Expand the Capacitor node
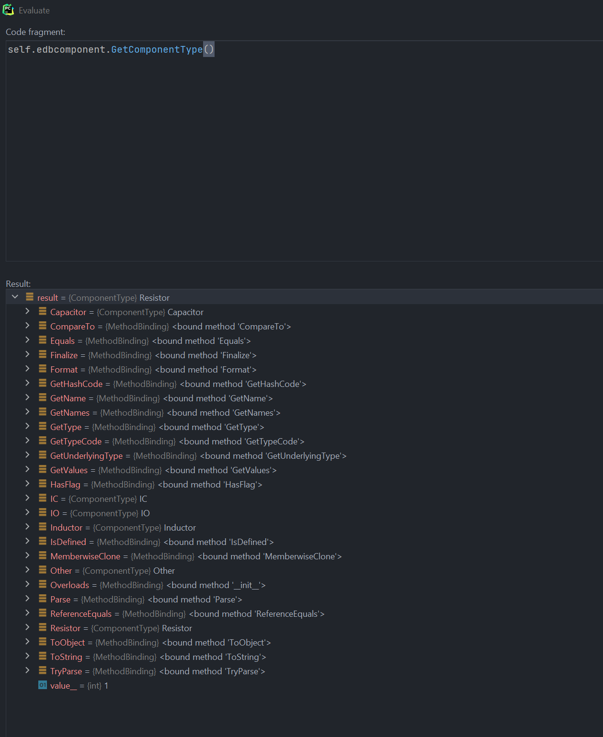Viewport: 603px width, 737px height. coord(27,311)
